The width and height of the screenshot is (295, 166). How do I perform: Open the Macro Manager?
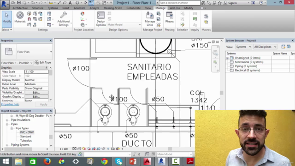[206, 17]
